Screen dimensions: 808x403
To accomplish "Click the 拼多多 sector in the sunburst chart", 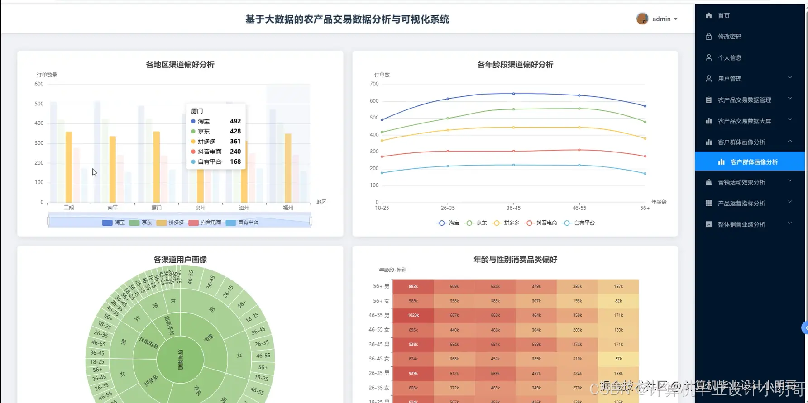I will tap(151, 380).
